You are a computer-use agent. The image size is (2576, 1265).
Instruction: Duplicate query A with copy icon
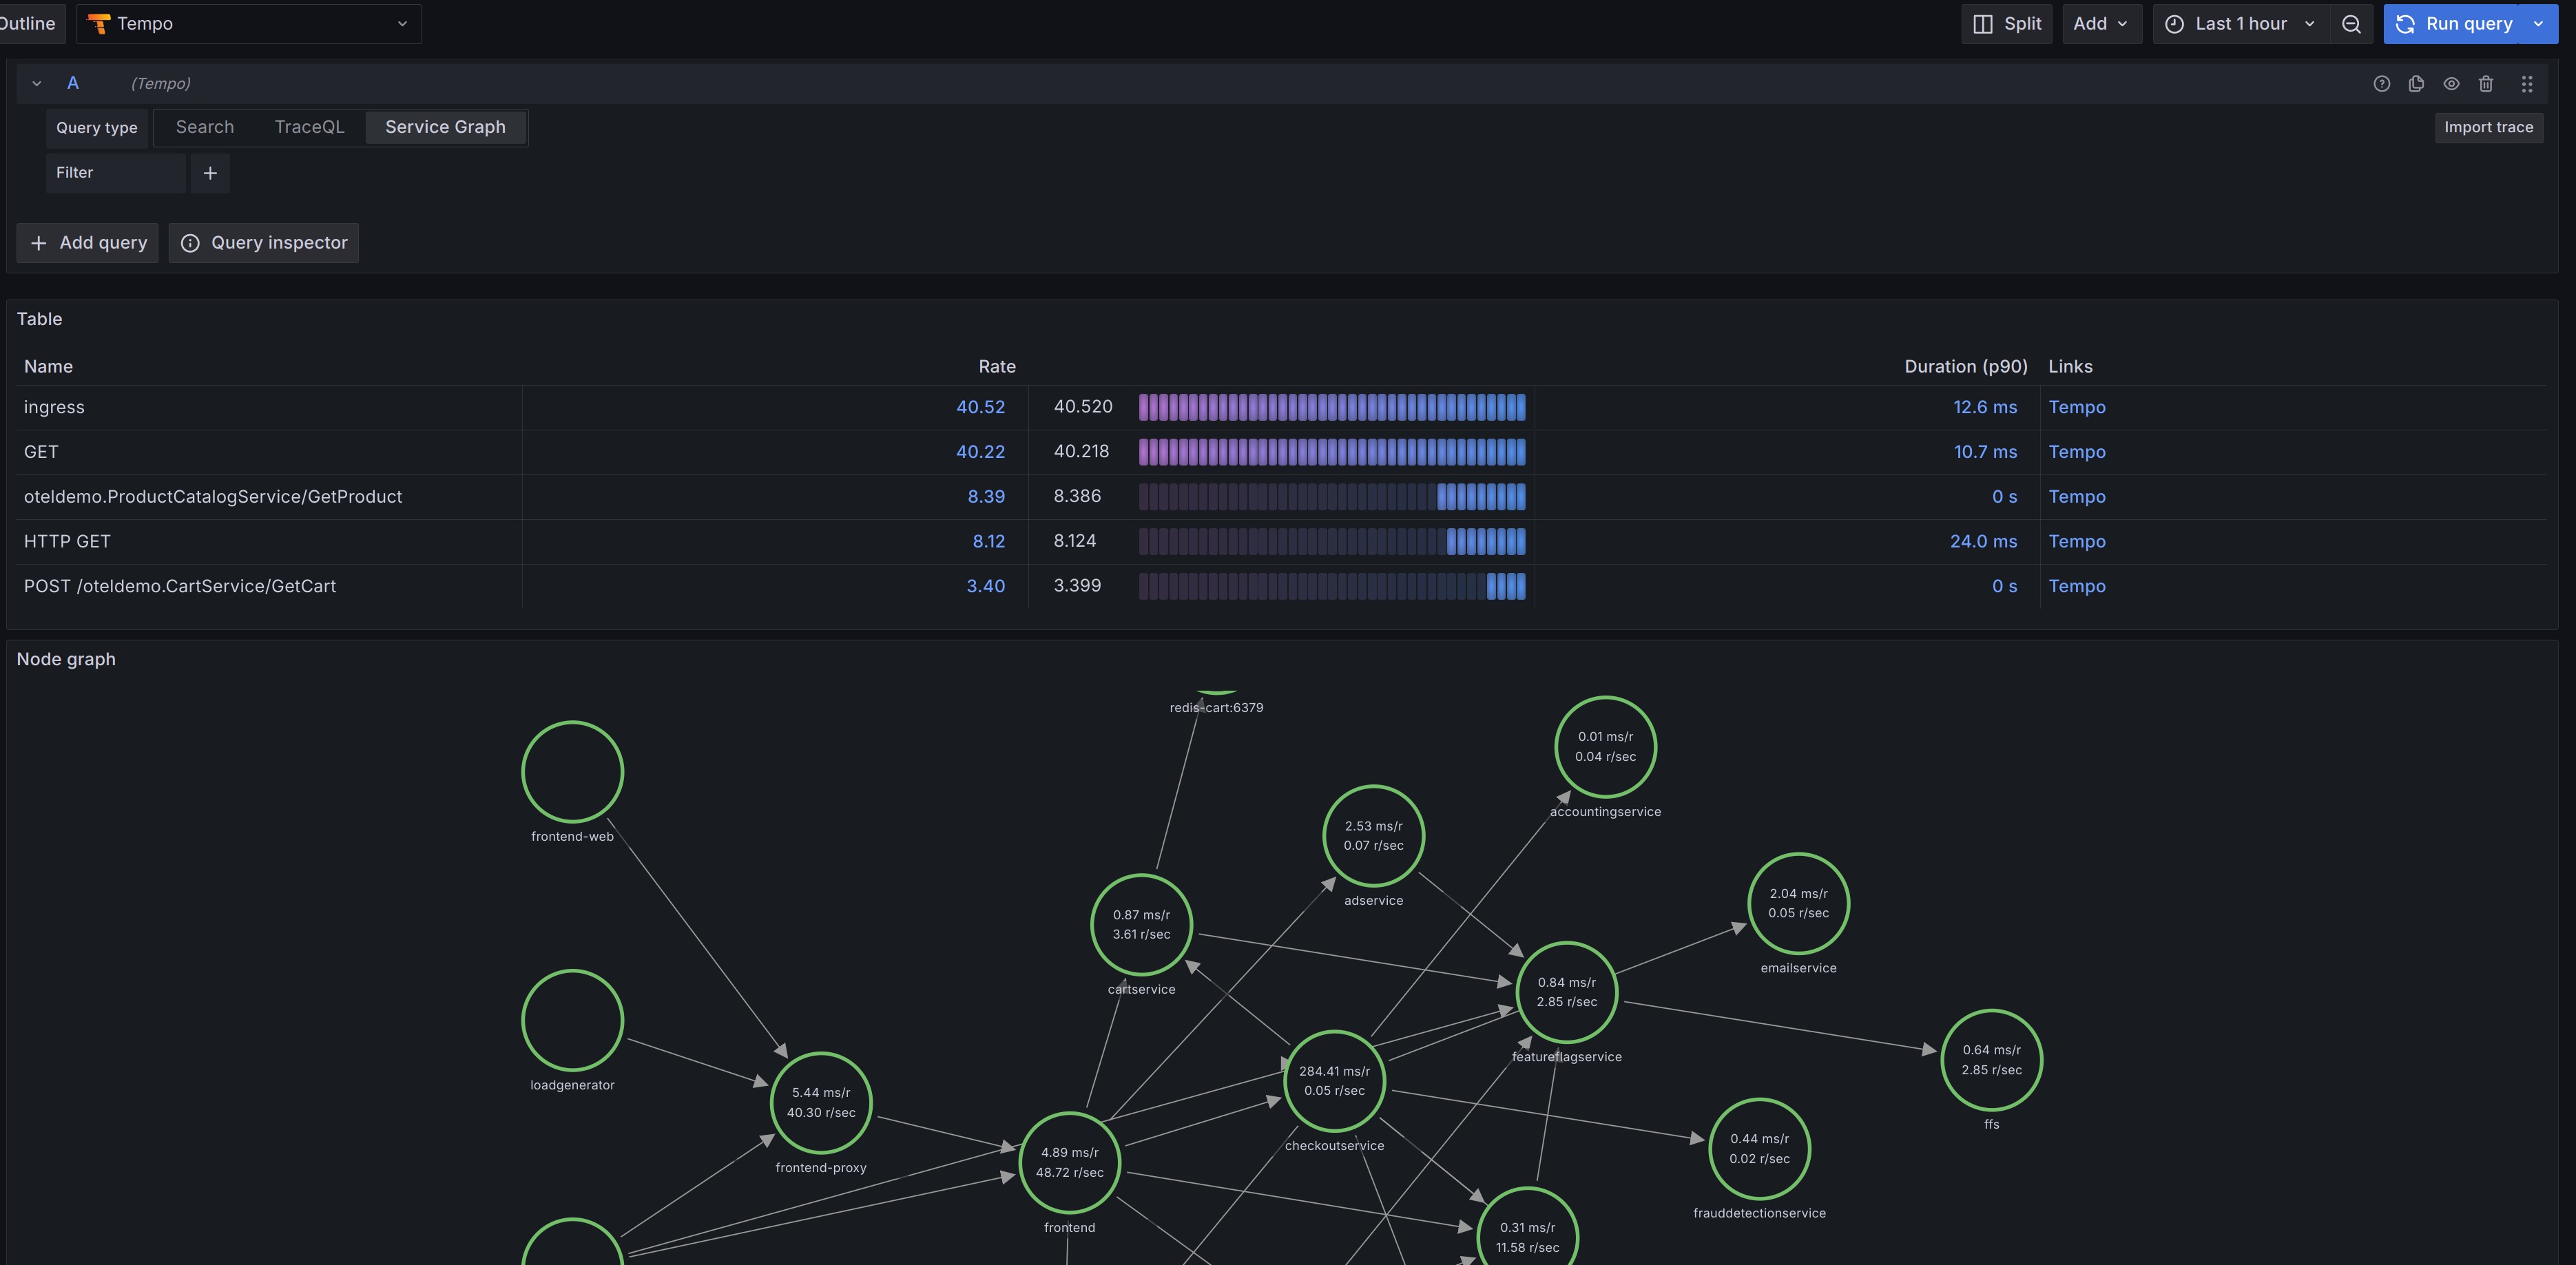point(2416,84)
